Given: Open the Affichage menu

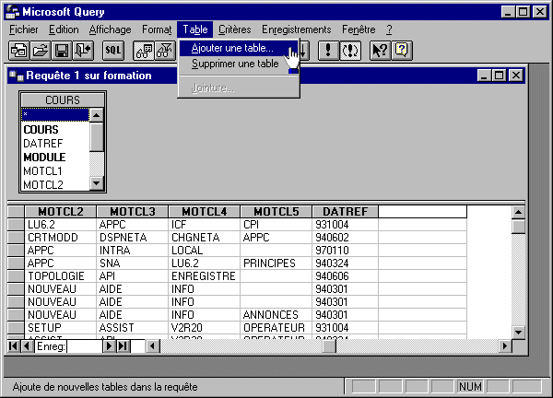Looking at the screenshot, I should click(110, 29).
